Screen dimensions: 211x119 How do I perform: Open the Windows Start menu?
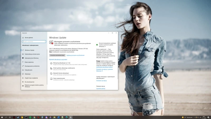2,117
